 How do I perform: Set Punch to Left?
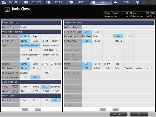(x=97, y=64)
